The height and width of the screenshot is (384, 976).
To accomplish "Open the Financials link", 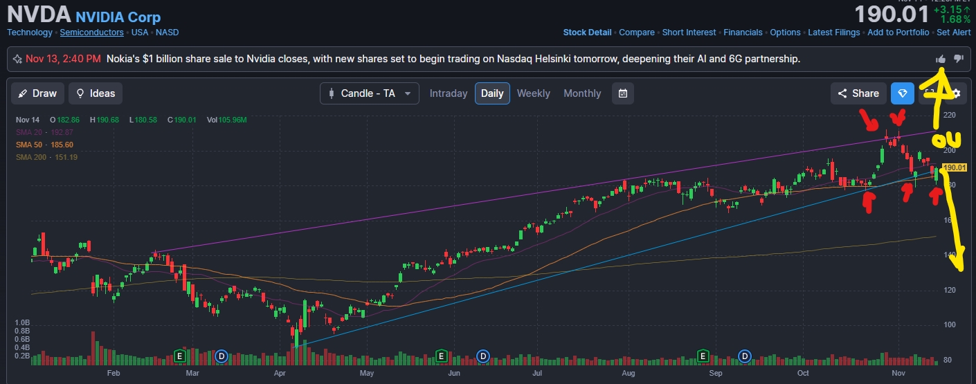I will [x=743, y=33].
